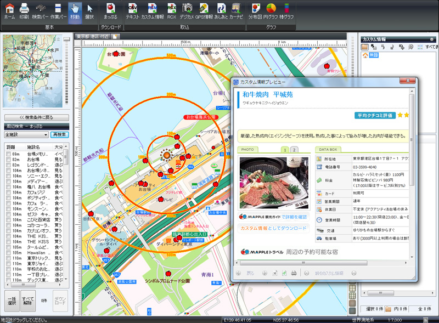Image resolution: width=439 pixels, height=323 pixels.
Task: Click facility list scroll-down arrow
Action: point(66,279)
